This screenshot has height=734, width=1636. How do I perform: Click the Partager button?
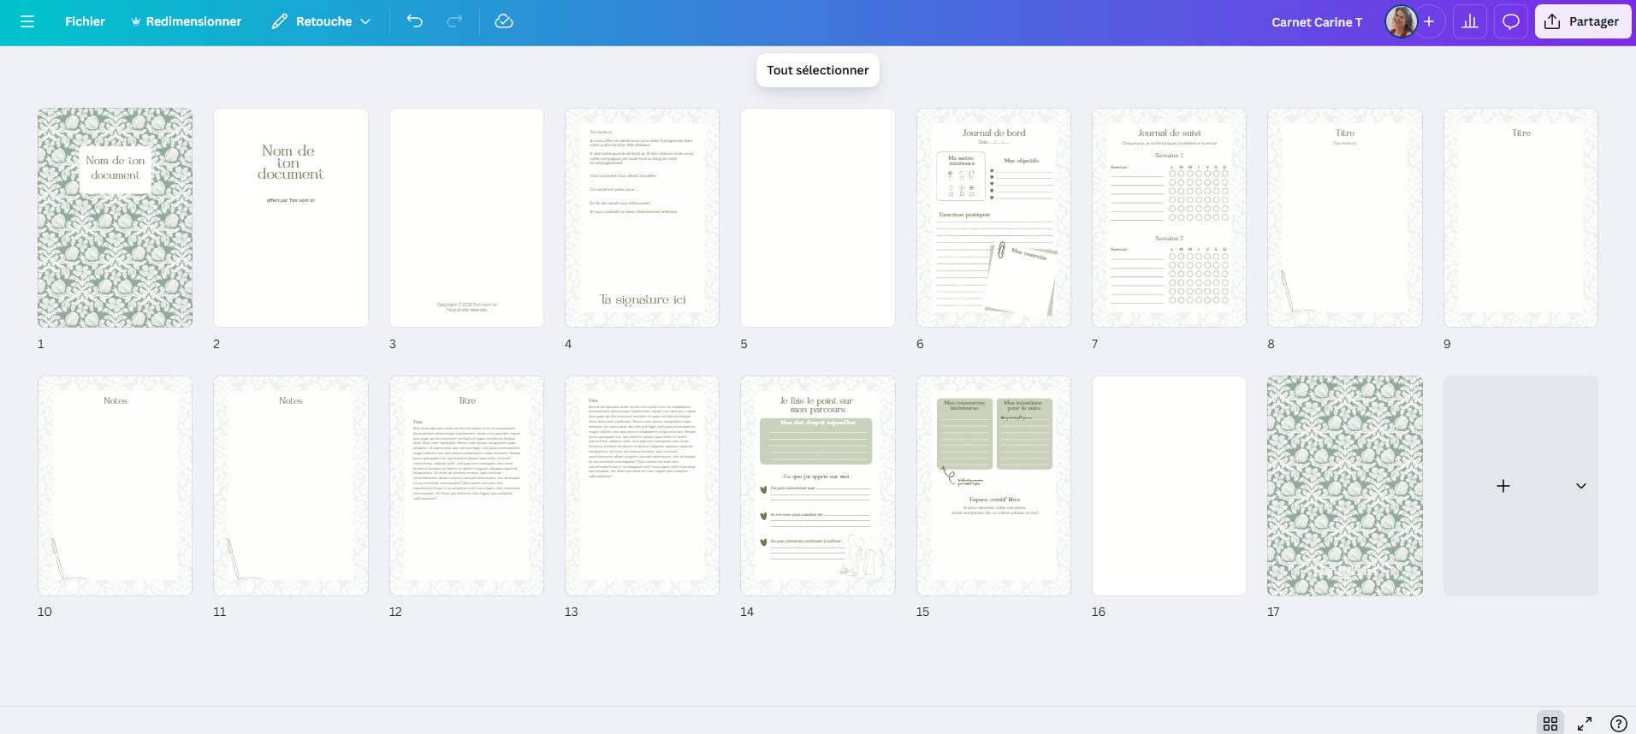1582,21
